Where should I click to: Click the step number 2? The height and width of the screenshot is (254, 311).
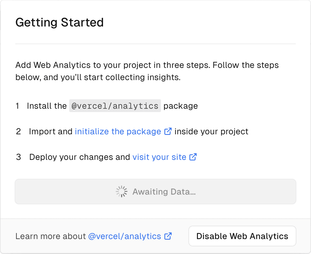click(18, 131)
